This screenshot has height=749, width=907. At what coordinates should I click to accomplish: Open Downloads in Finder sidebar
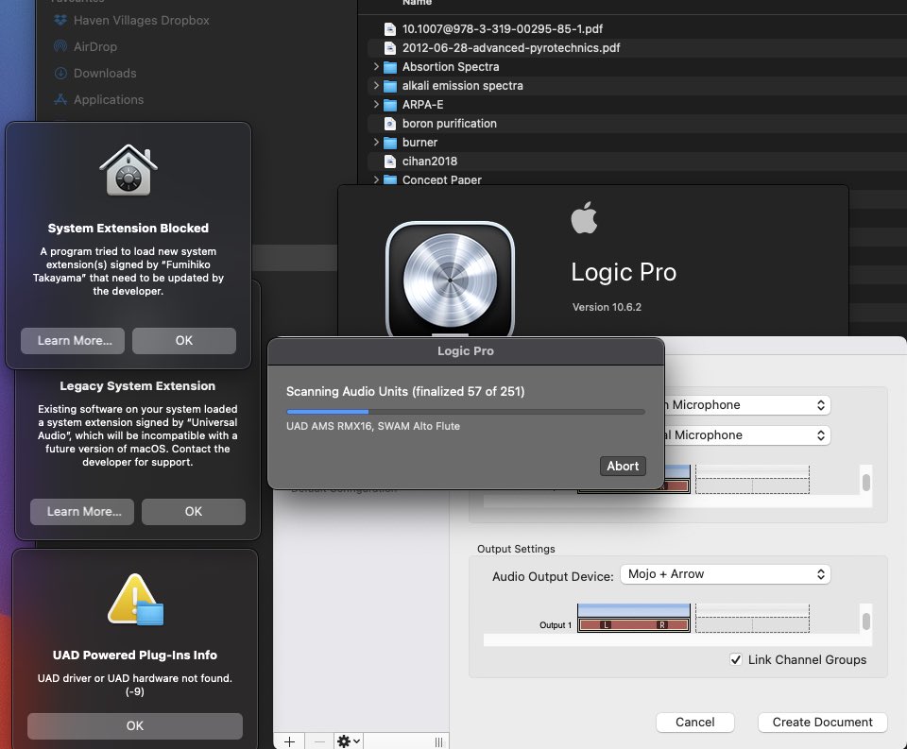(x=105, y=73)
